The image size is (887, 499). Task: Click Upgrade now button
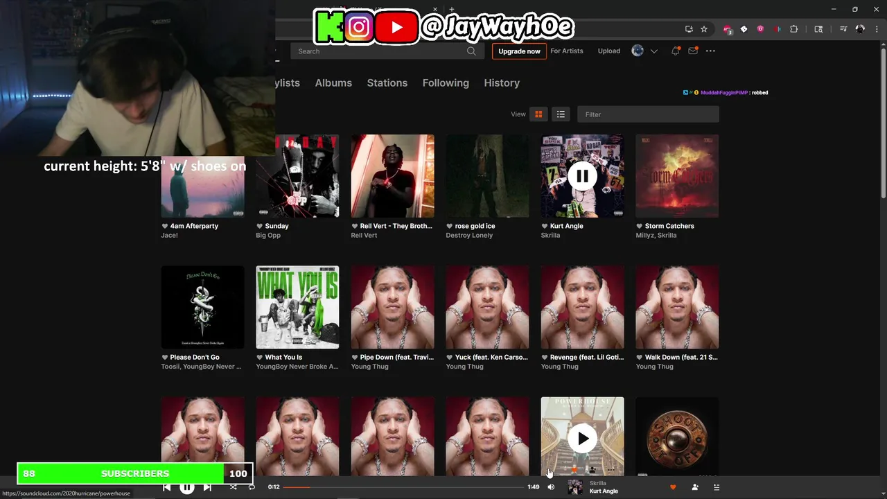pyautogui.click(x=519, y=51)
